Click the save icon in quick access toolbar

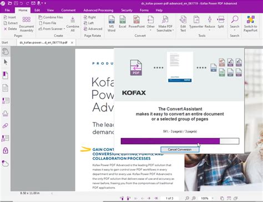[x=16, y=3]
